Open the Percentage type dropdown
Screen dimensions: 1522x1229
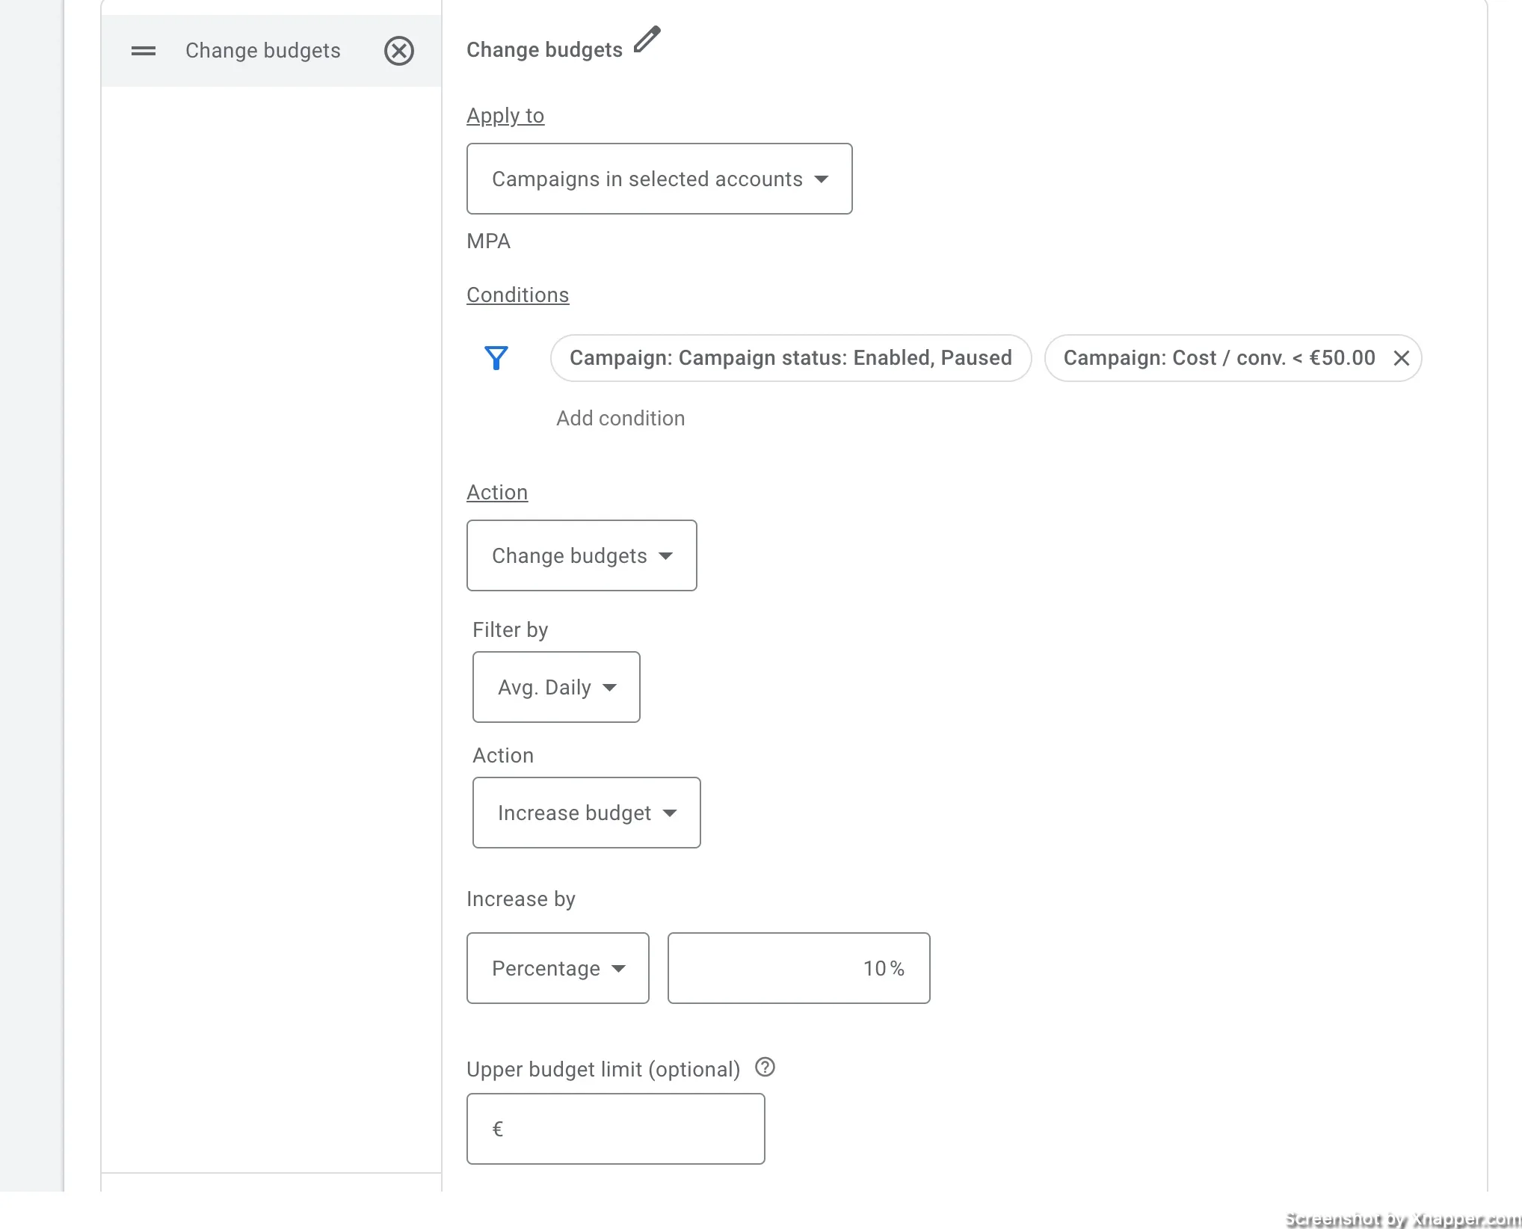pyautogui.click(x=558, y=968)
